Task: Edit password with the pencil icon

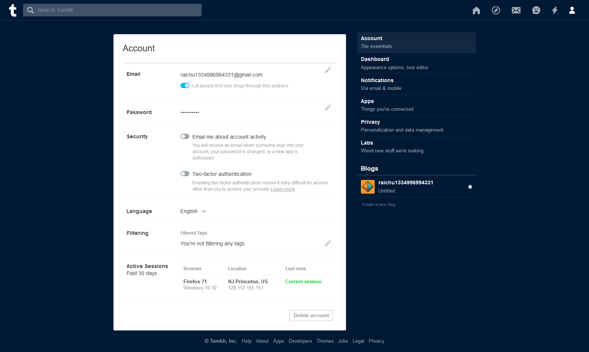Action: 328,108
